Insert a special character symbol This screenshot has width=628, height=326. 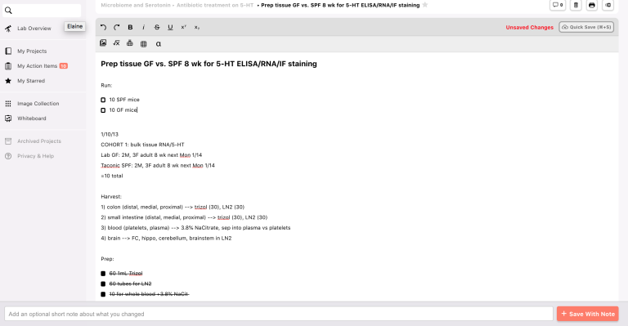tap(158, 43)
